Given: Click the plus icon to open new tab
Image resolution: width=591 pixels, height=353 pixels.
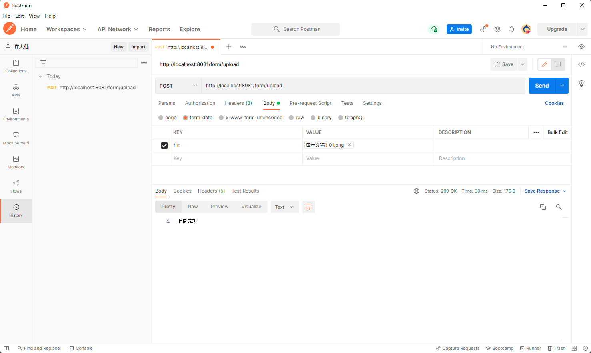Looking at the screenshot, I should coord(229,47).
